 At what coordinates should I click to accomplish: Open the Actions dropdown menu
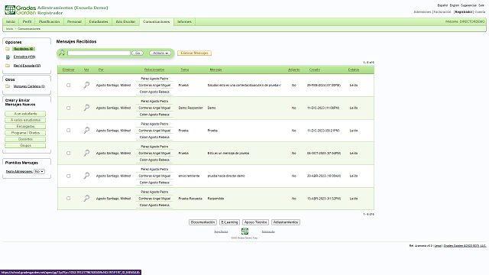[x=160, y=53]
